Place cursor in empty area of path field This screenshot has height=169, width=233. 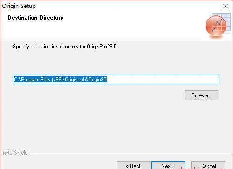point(163,80)
